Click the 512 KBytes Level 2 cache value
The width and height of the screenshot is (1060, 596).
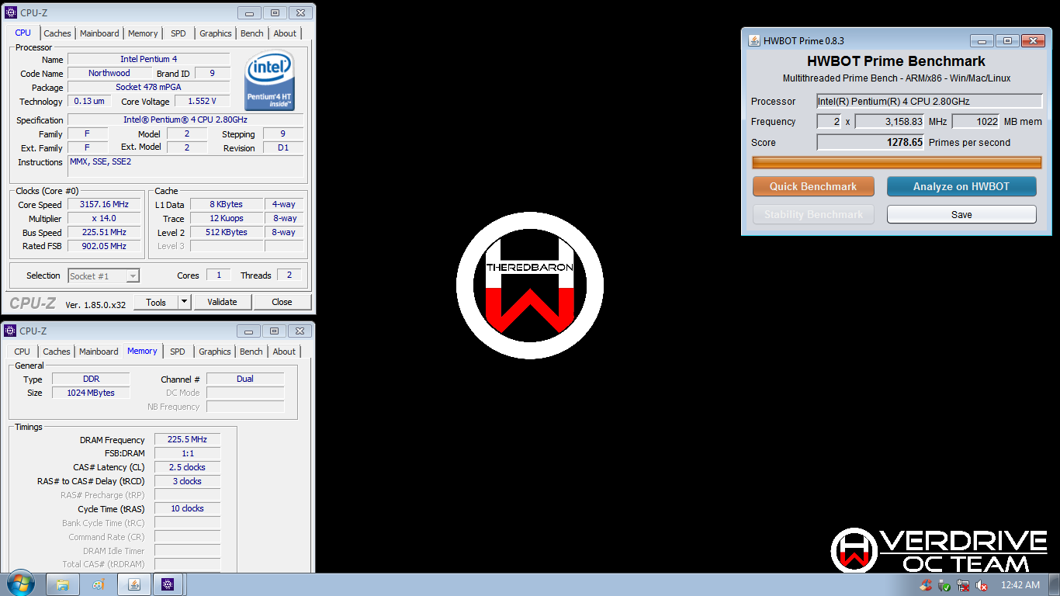(x=227, y=232)
